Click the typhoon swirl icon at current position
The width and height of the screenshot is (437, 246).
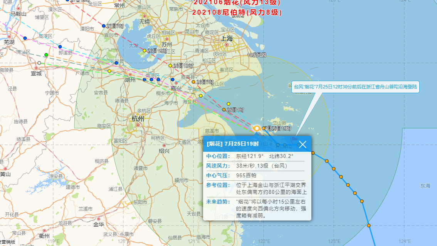[x=257, y=129]
